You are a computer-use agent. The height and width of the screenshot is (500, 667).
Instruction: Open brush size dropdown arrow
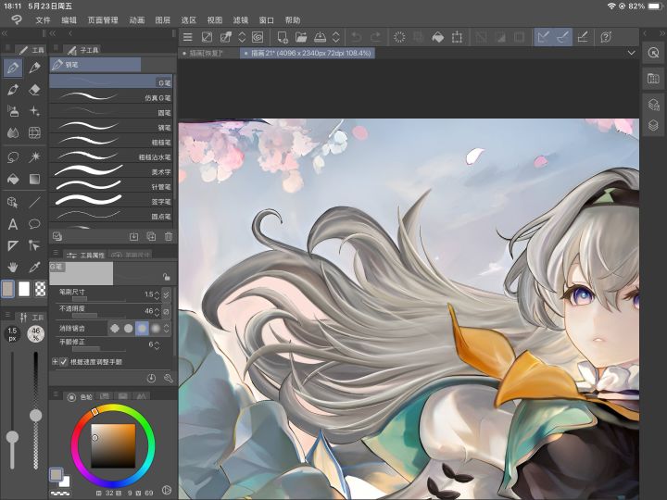pos(167,294)
